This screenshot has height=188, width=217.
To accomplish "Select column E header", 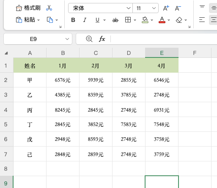I will [162, 53].
